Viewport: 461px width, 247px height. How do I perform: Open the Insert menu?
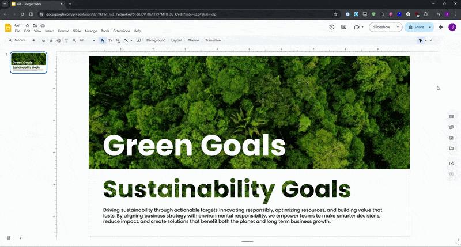pyautogui.click(x=50, y=31)
